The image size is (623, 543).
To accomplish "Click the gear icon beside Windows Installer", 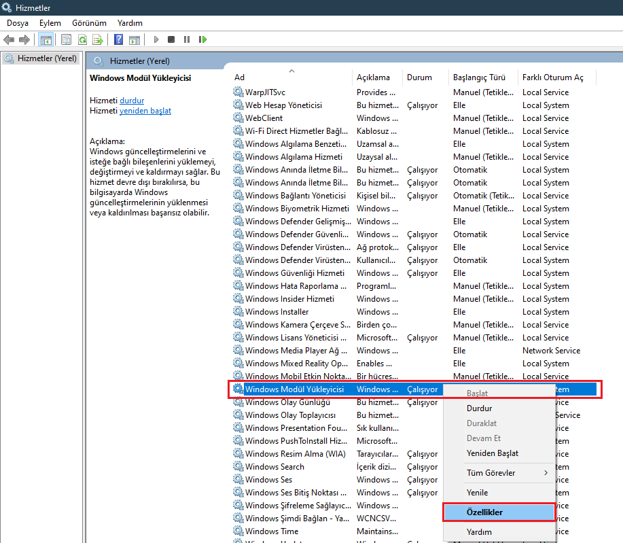I will pos(238,311).
